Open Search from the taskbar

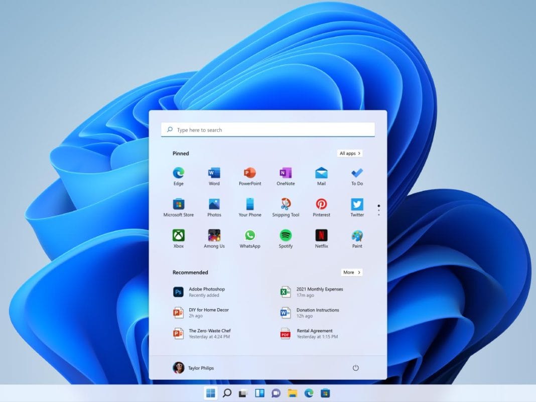pyautogui.click(x=227, y=393)
